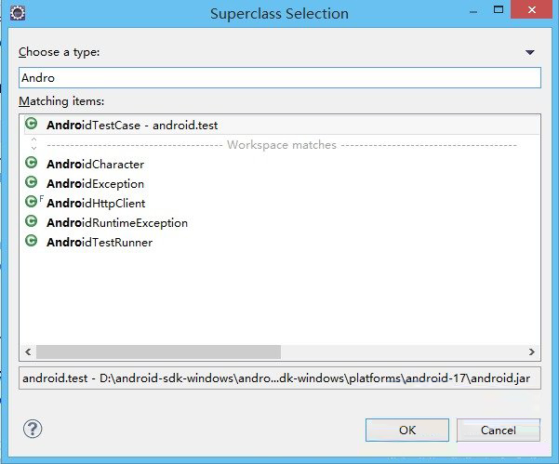Image resolution: width=559 pixels, height=464 pixels.
Task: Click the horizontal scrollbar left arrow
Action: (28, 352)
